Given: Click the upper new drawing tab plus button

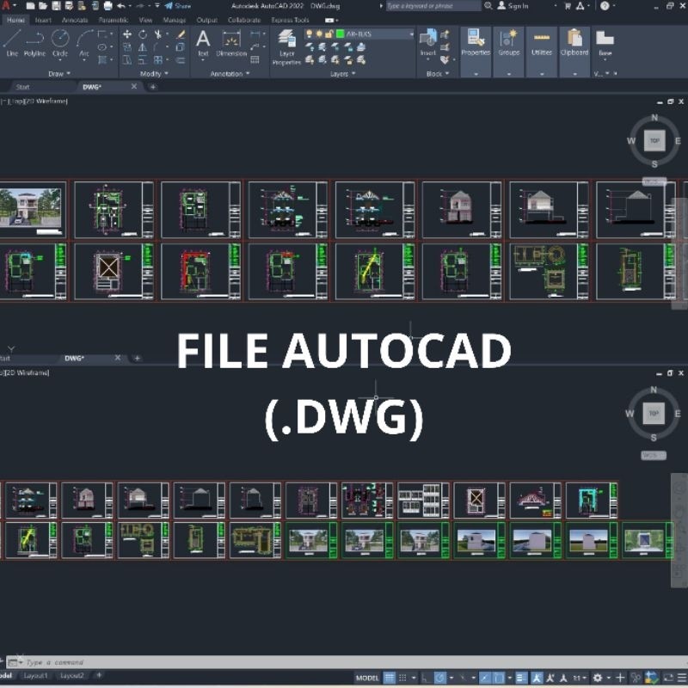Looking at the screenshot, I should click(153, 87).
